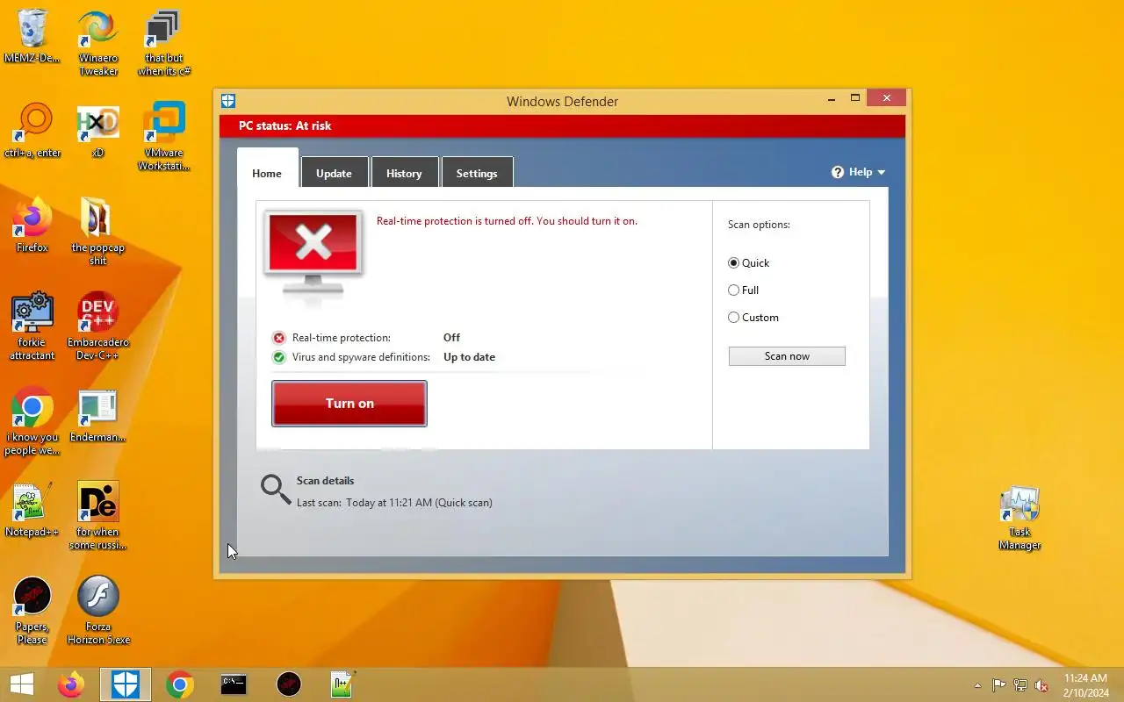Launch the Firefox desktop shortcut
The height and width of the screenshot is (702, 1124).
[x=32, y=226]
